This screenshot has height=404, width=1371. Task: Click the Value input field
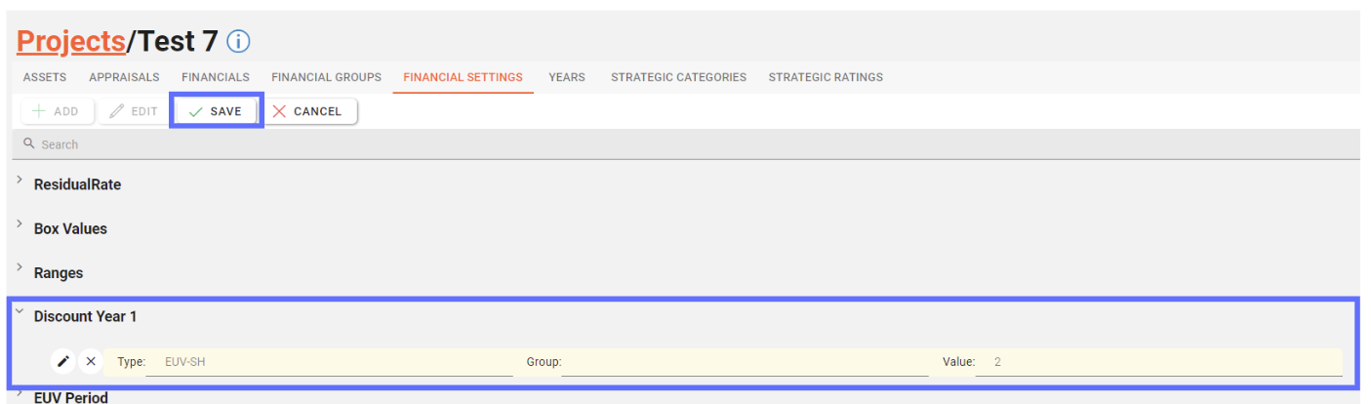tap(1158, 362)
